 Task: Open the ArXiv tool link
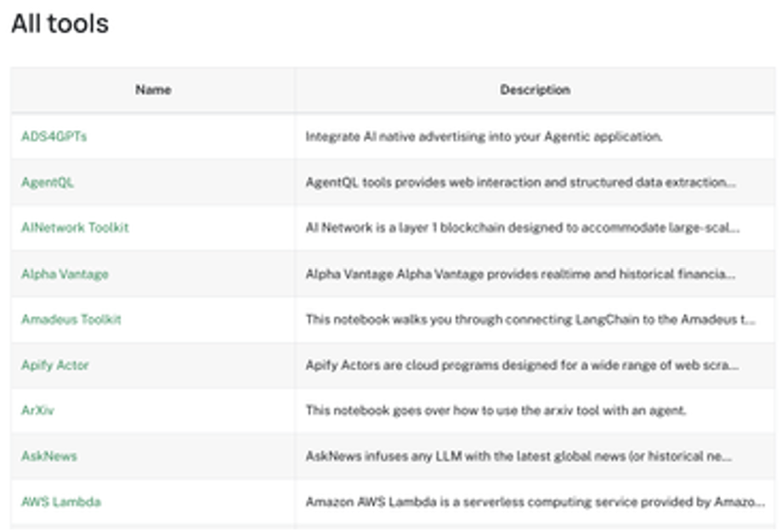37,410
